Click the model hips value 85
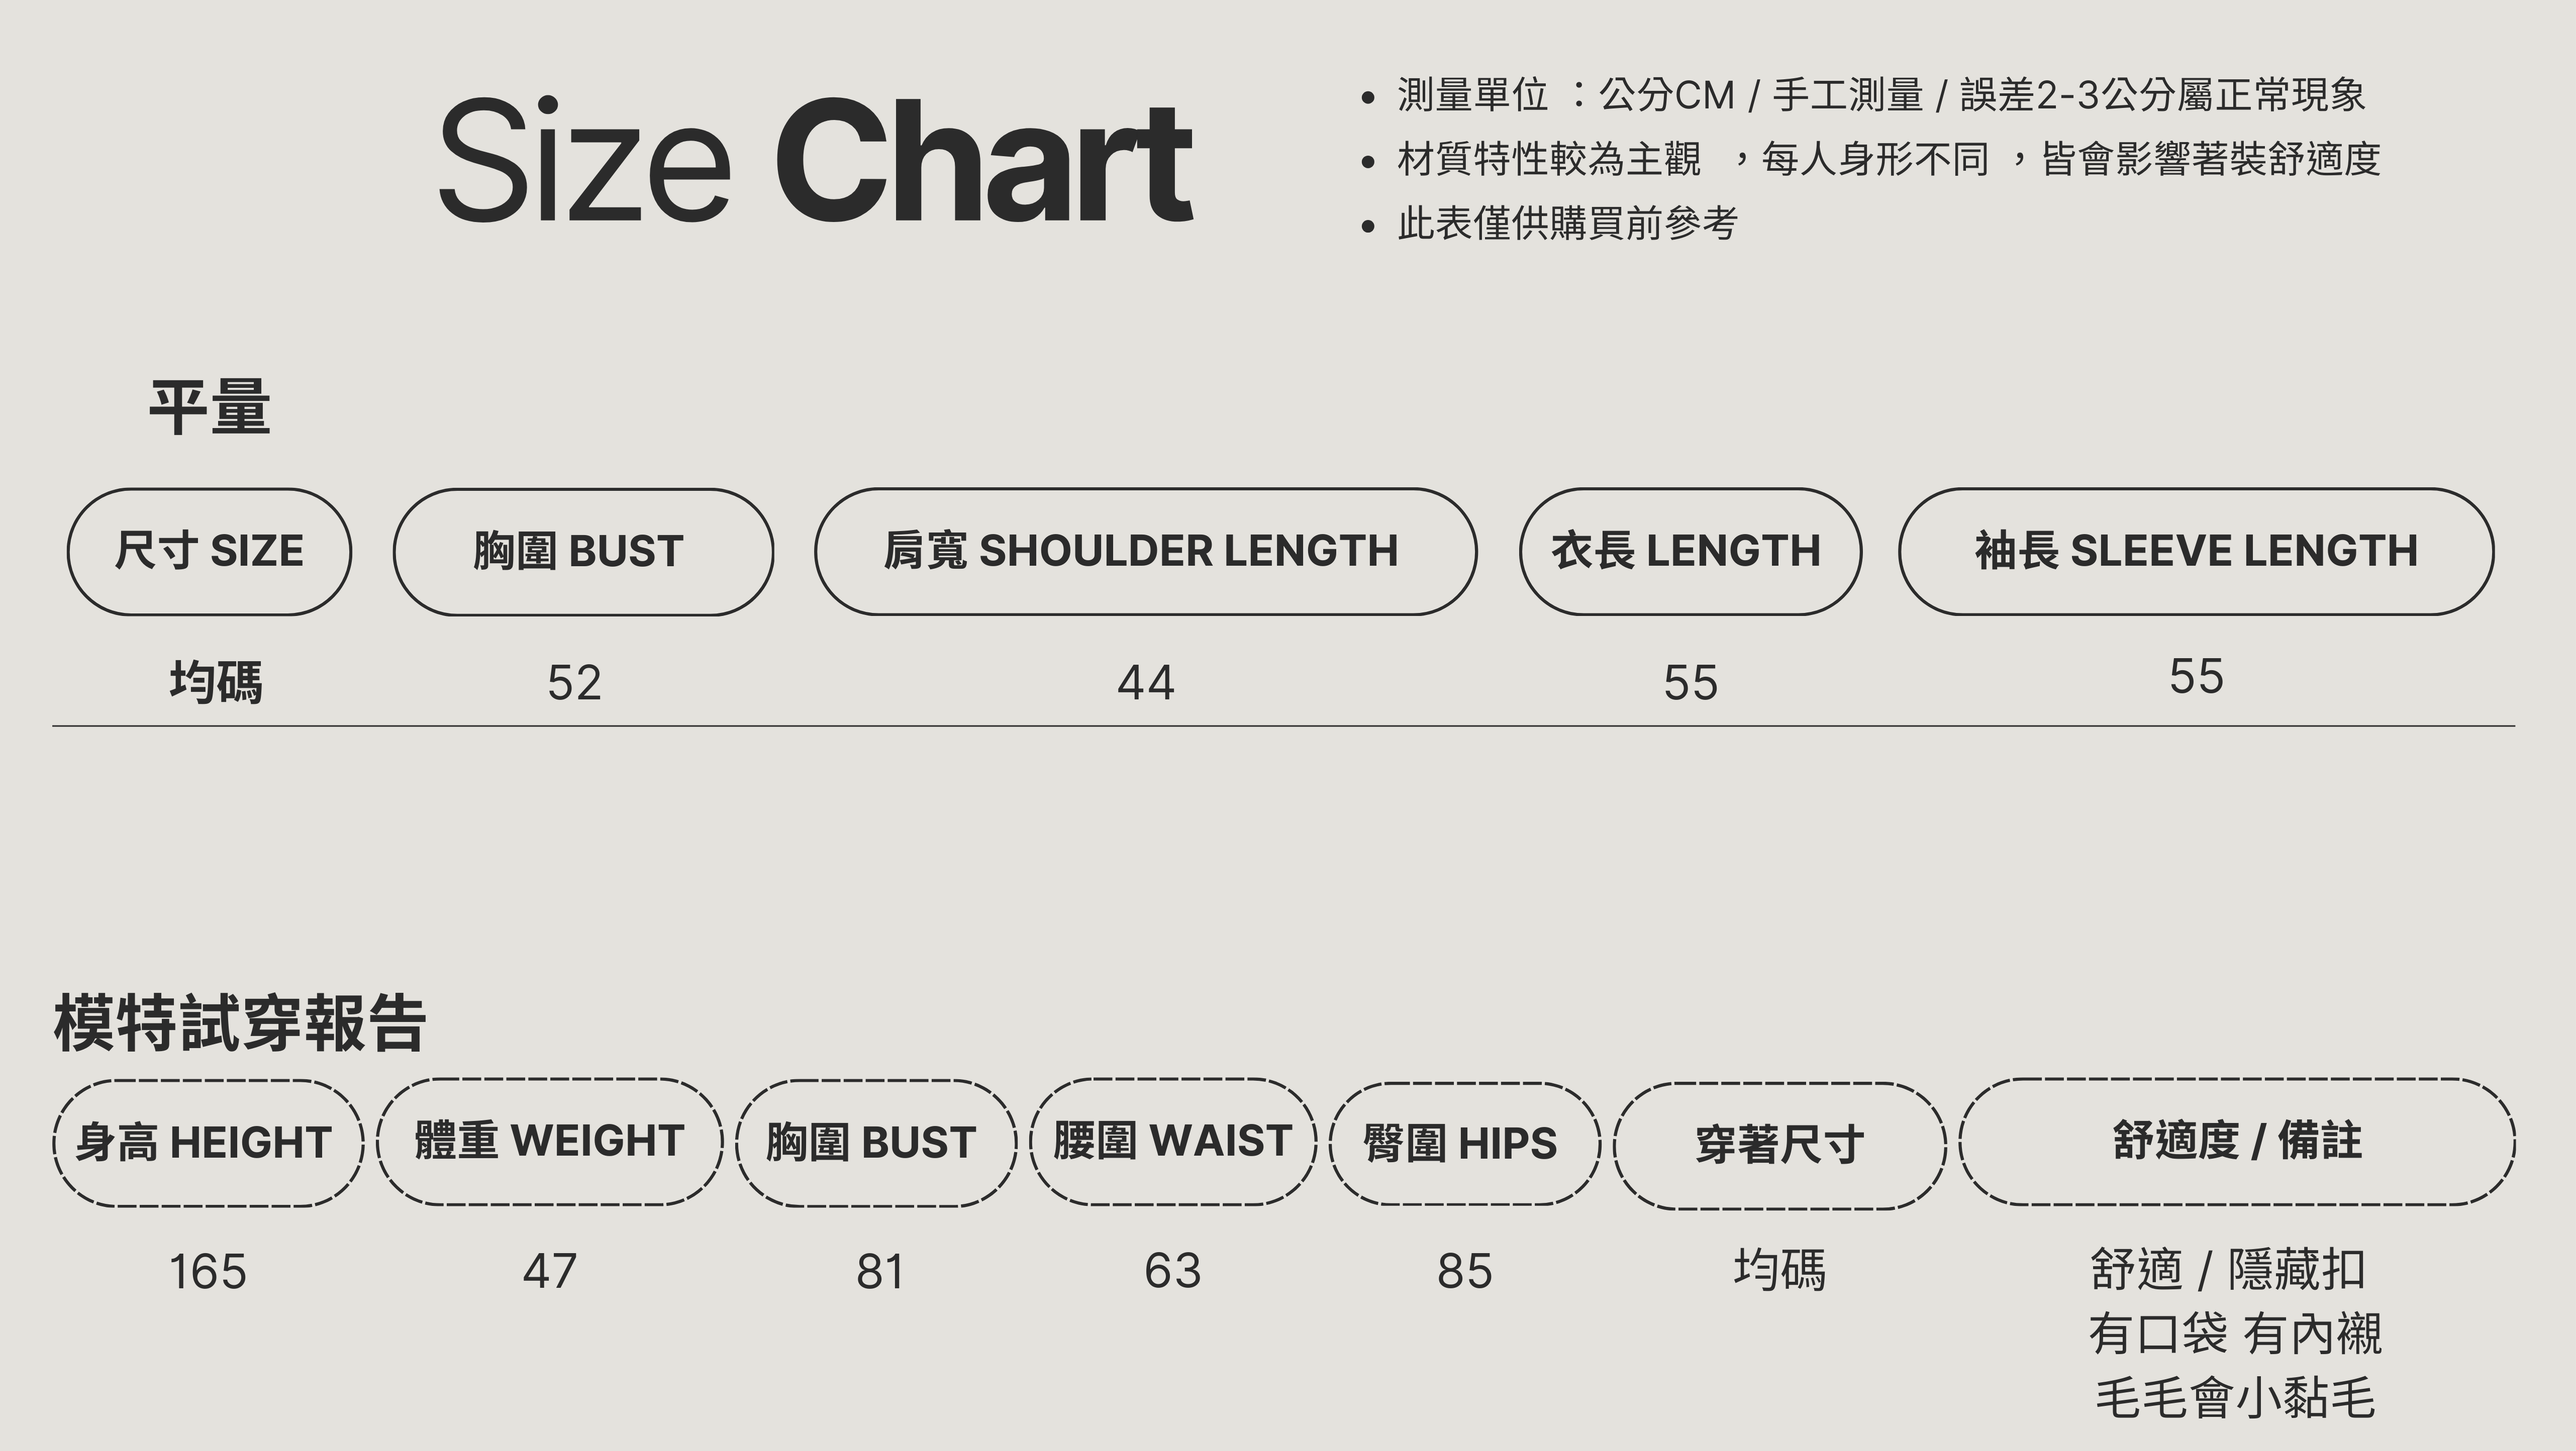The height and width of the screenshot is (1451, 2576). click(x=1464, y=1271)
